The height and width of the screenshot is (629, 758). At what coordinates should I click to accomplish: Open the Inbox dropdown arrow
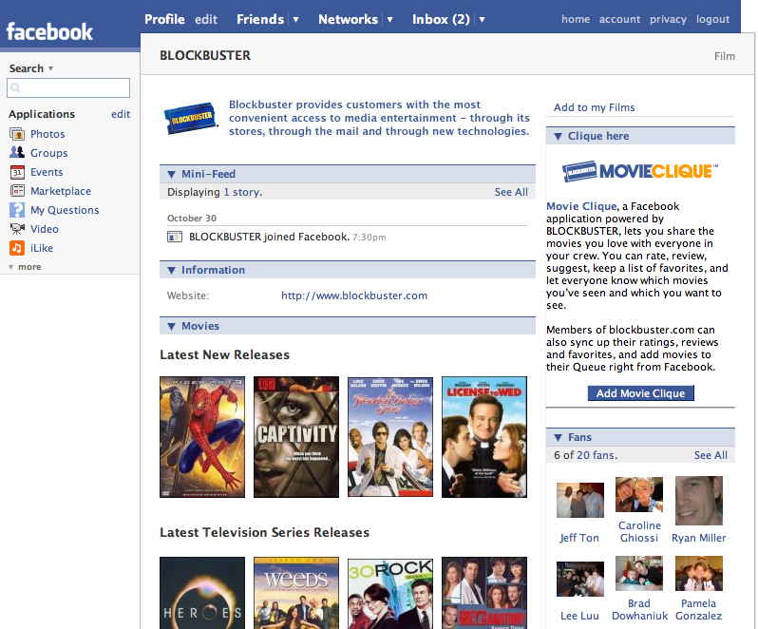click(482, 20)
